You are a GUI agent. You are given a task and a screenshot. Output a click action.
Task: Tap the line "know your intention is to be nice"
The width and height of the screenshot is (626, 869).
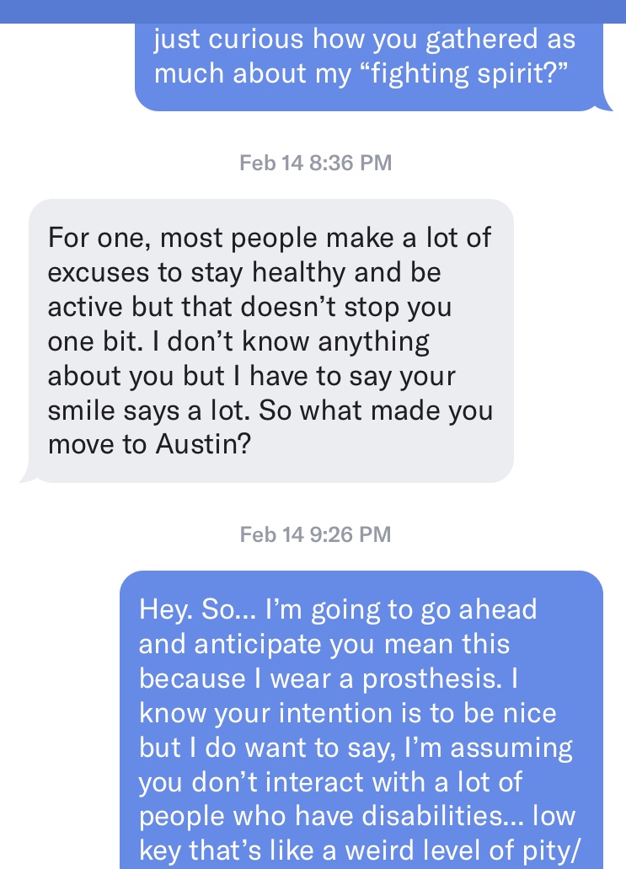(347, 713)
